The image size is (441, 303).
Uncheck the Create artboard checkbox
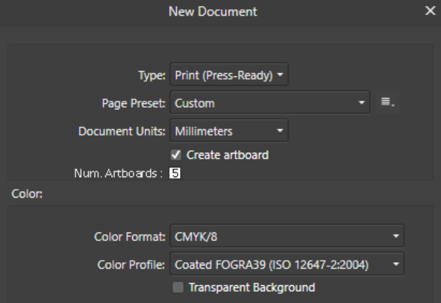[x=176, y=155]
